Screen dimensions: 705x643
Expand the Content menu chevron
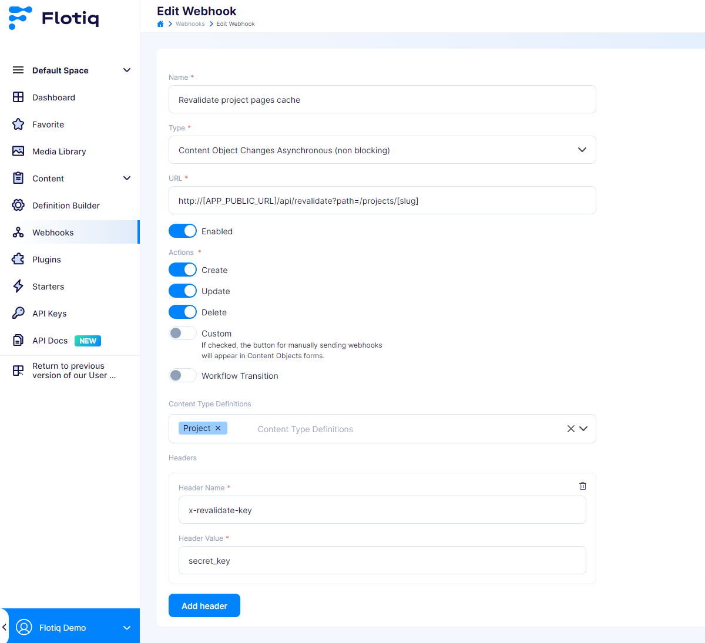tap(127, 178)
